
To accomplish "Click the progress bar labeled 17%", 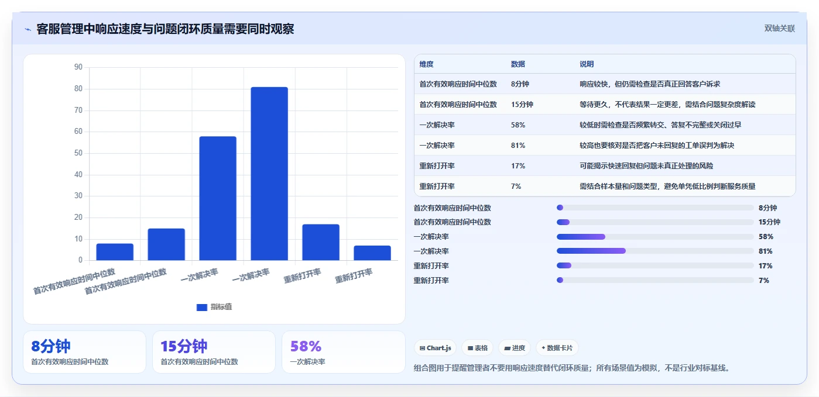I will (x=655, y=266).
